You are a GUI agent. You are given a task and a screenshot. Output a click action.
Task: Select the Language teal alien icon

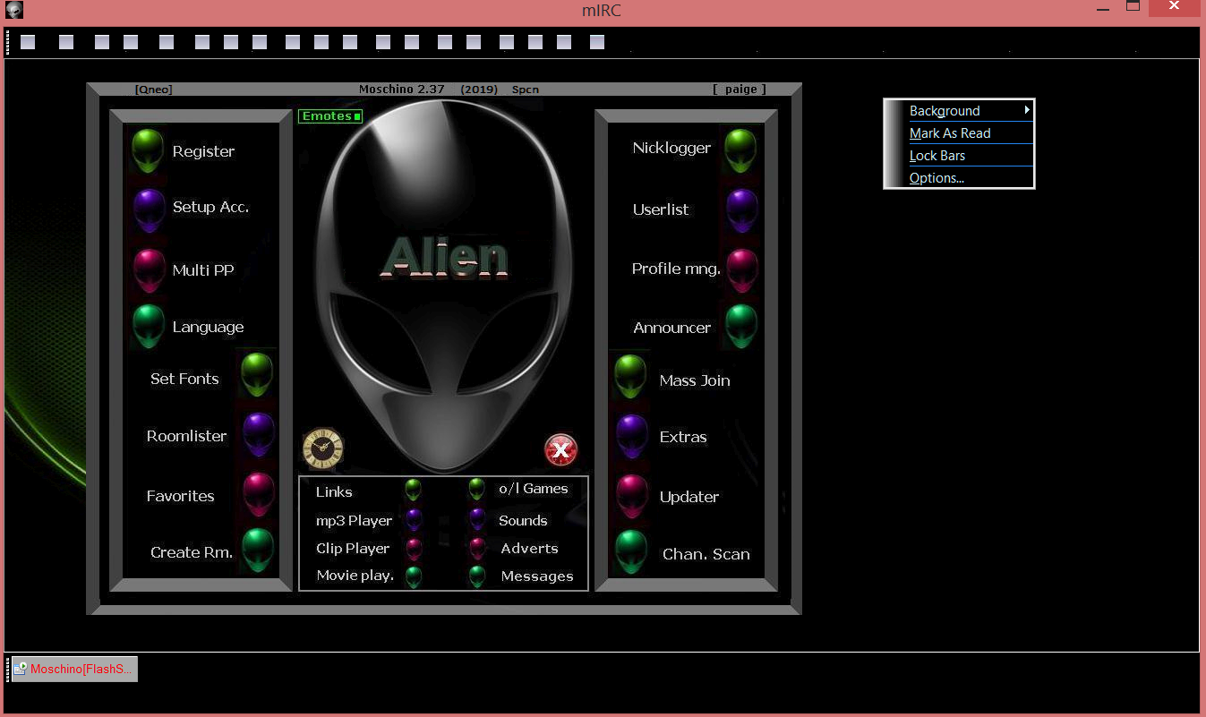click(149, 327)
